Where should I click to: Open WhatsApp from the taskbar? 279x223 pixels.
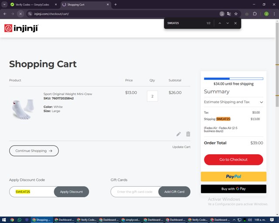19,220
